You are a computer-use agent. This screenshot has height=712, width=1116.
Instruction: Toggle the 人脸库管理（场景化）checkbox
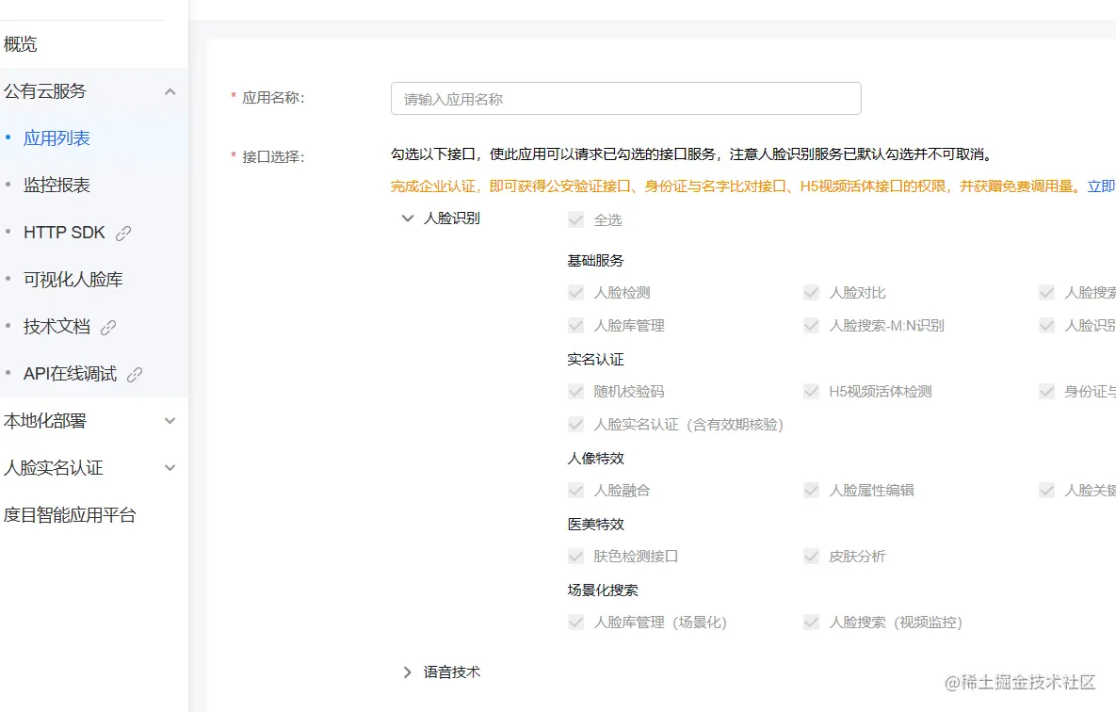coord(575,623)
